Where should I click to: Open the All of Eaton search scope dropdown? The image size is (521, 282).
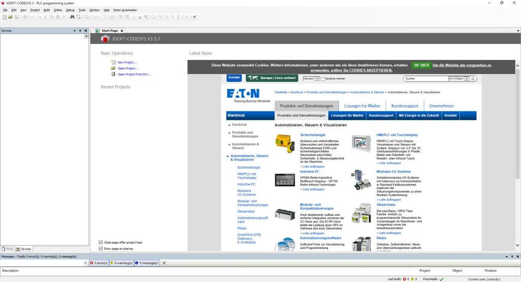459,79
